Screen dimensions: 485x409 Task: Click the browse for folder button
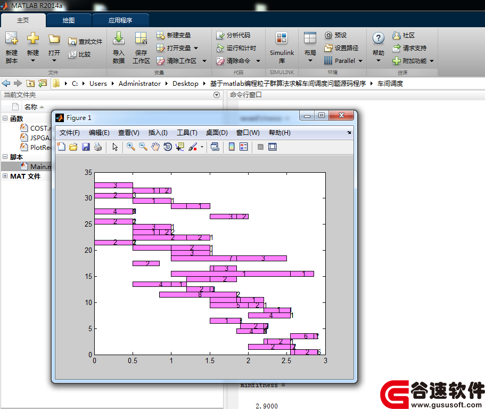43,83
